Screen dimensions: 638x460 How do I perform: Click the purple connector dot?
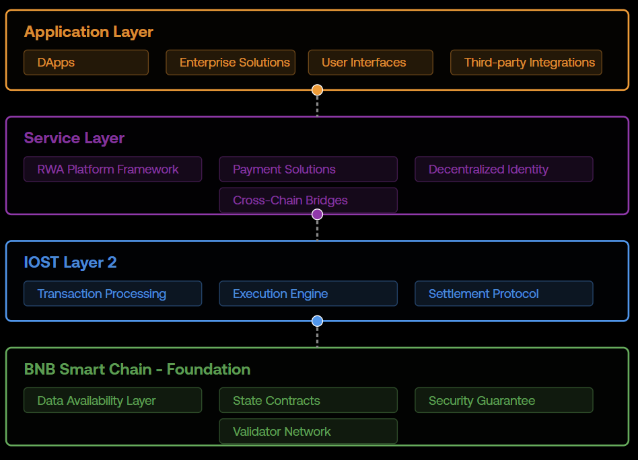[318, 215]
